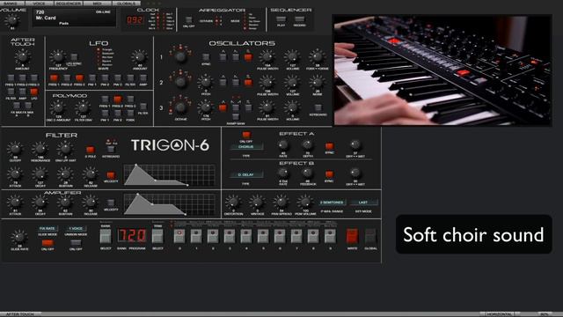This screenshot has width=563, height=317.
Task: Click the Bank Select button
Action: click(106, 236)
